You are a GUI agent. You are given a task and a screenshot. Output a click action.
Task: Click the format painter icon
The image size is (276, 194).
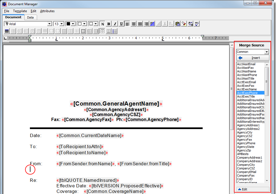184,24
